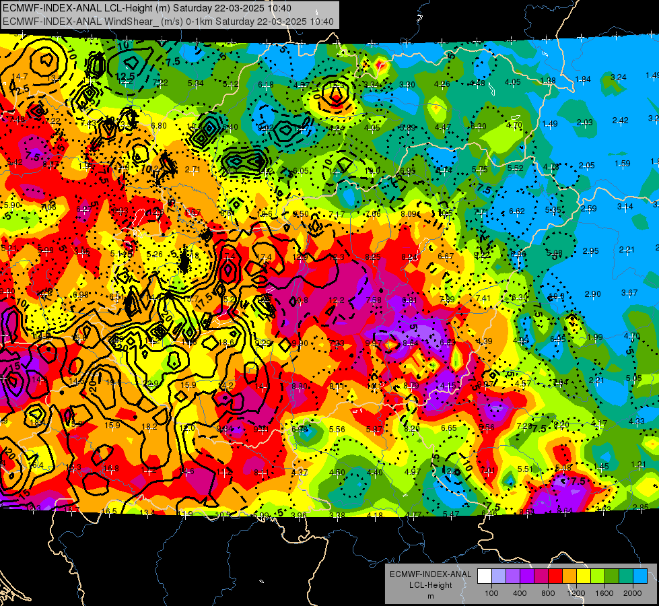Click the map value 1.99
Screen dimensions: 659x606
coord(594,337)
